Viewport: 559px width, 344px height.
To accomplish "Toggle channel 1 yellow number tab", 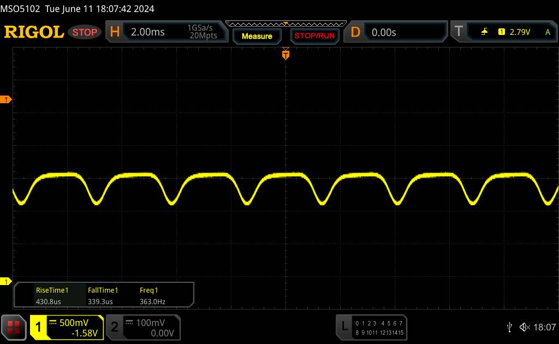I will 38,327.
